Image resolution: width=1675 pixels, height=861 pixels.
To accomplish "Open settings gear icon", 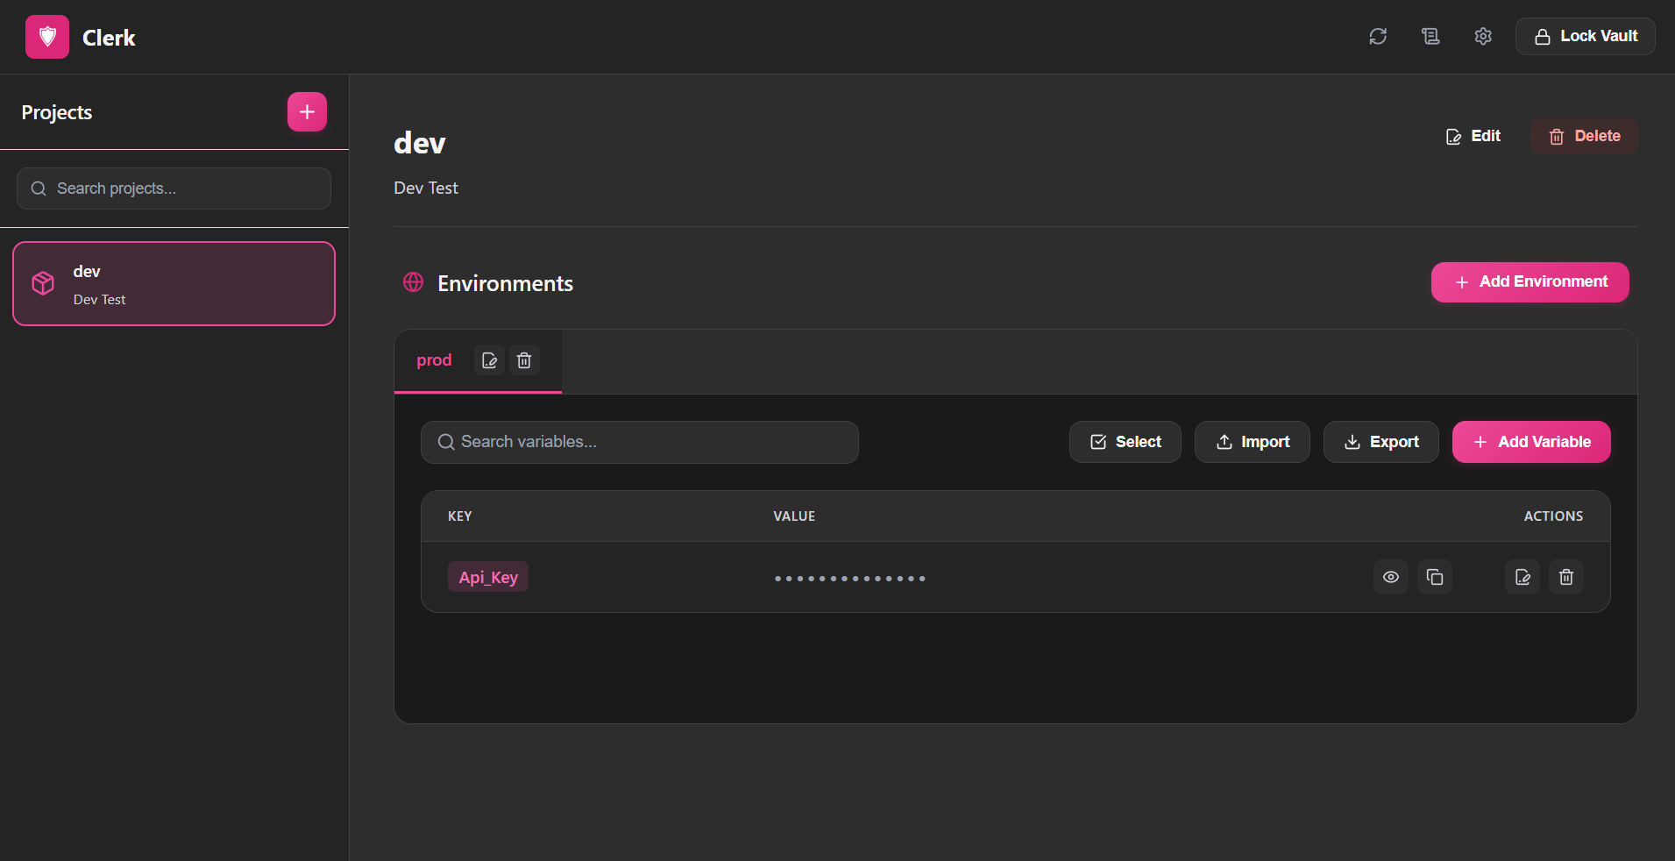I will [x=1483, y=36].
